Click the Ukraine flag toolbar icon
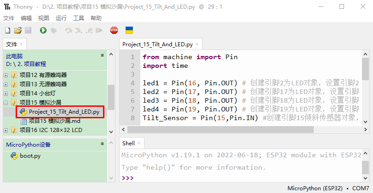 [130, 30]
